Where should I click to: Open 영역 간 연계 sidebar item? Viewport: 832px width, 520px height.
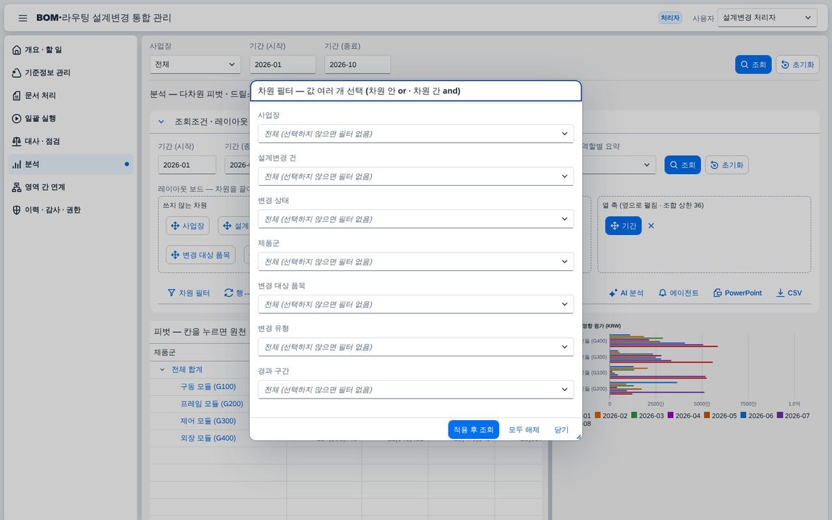(x=71, y=187)
